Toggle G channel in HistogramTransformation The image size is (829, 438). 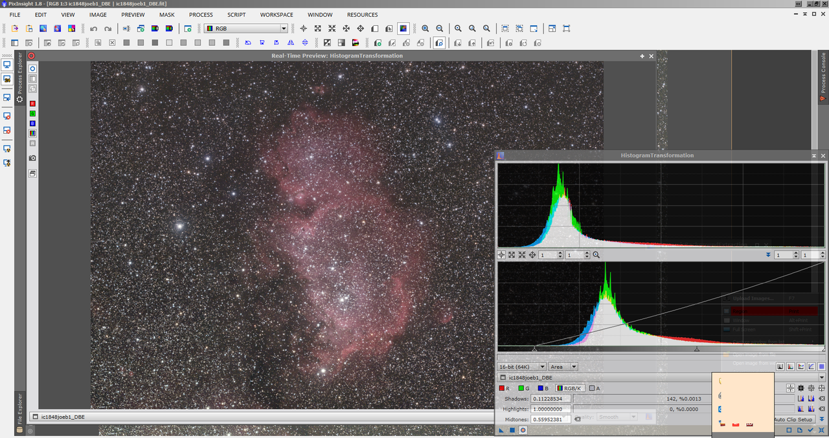click(523, 388)
